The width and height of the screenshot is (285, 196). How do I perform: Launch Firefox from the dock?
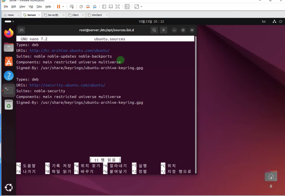[x=9, y=33]
